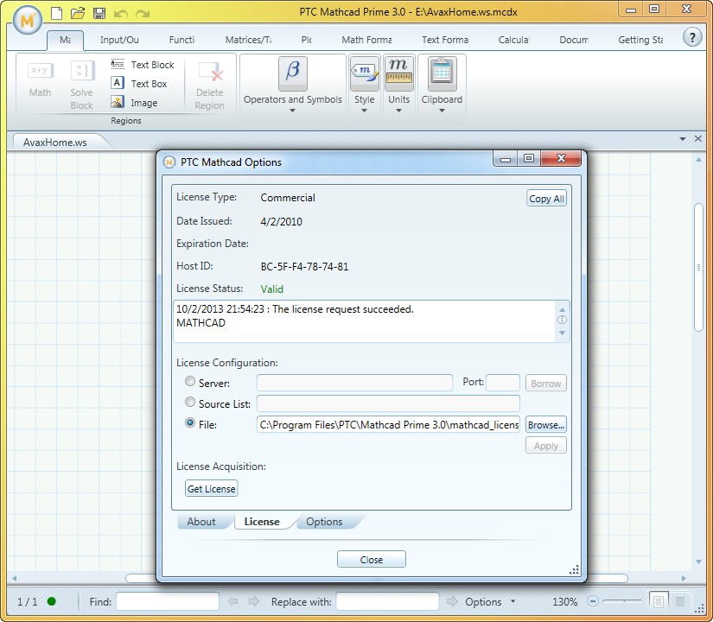Click the Copy All button
The image size is (713, 622).
(x=546, y=199)
